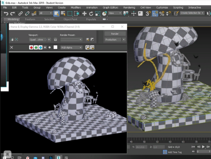Open Environment and Effects exposure icon
Screen dimensions: 211x159
(x=92, y=39)
